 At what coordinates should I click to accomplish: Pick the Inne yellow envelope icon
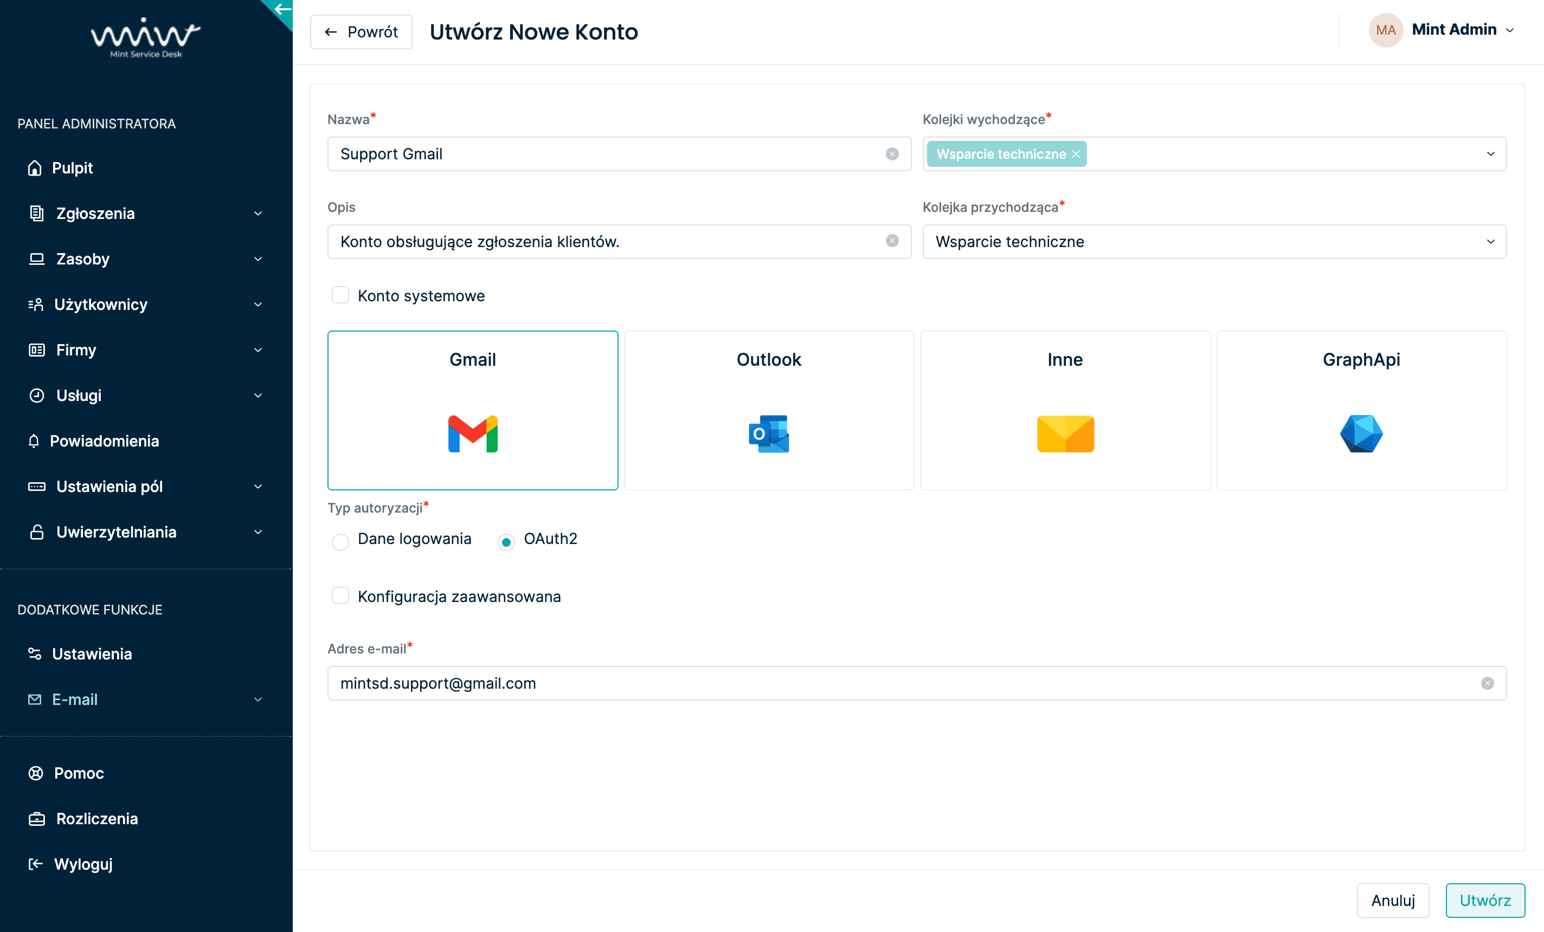tap(1065, 433)
